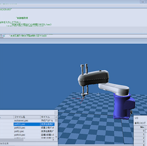Viewport: 147px width, 146px height.
Task: Click the code line in lower editor pane
Action: pos(28,36)
